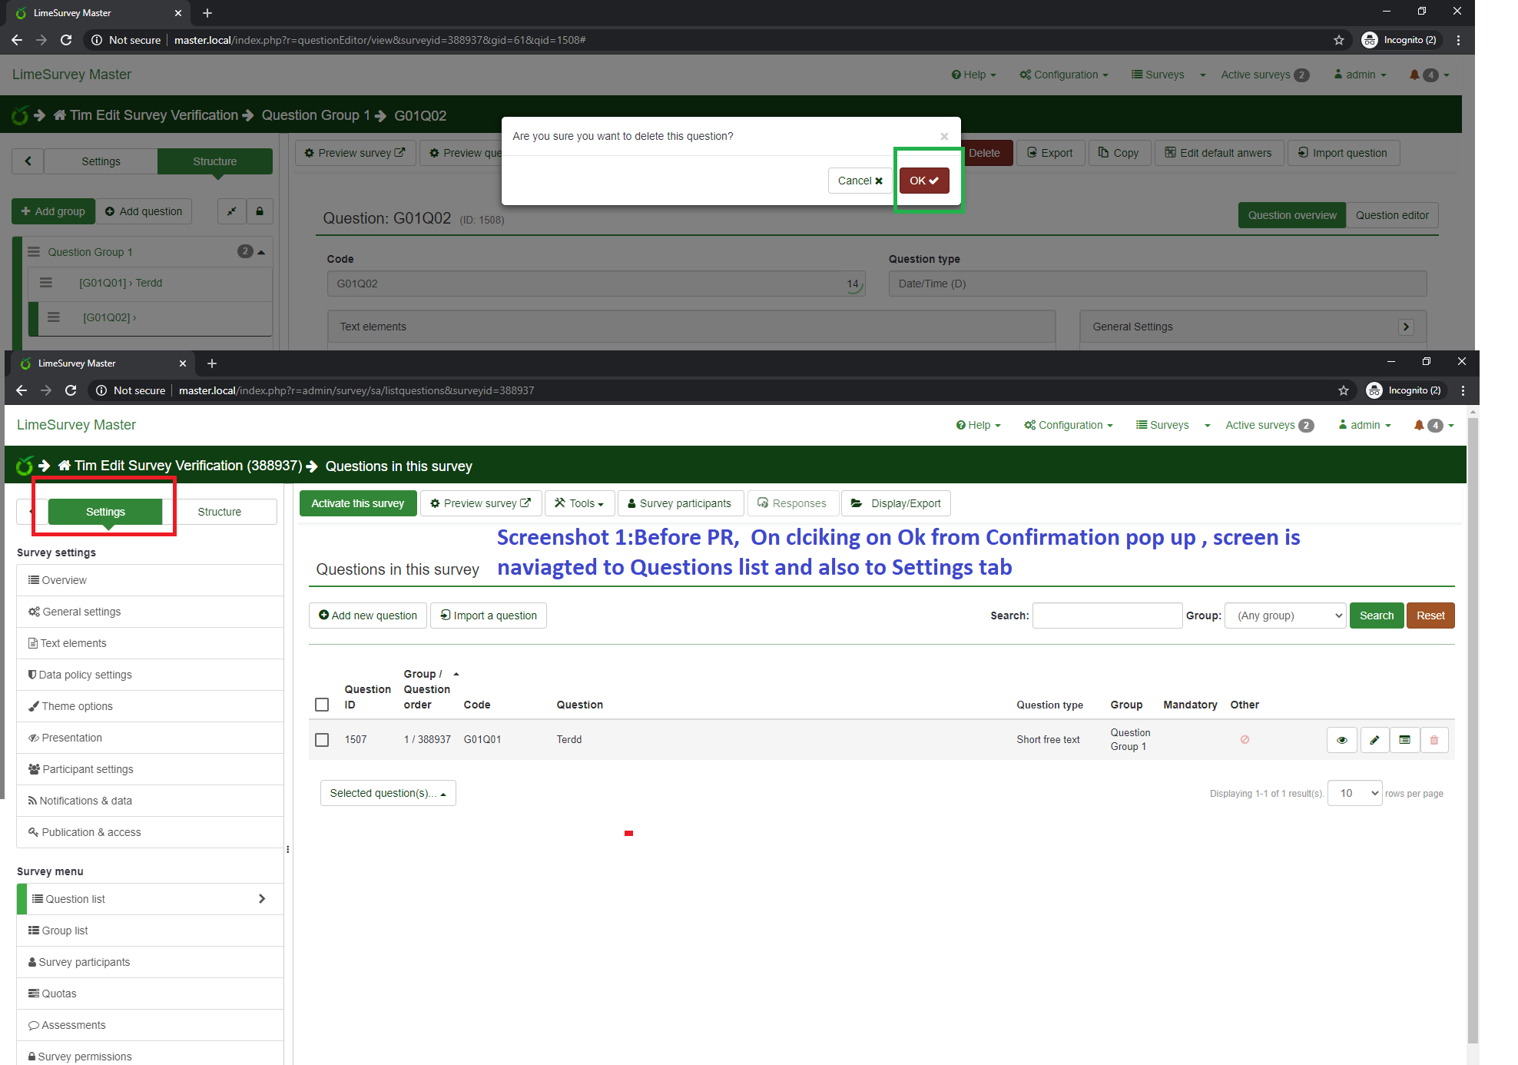Expand the Selected question(s) dropdown
Screen dimensions: 1518x1065
coord(387,793)
